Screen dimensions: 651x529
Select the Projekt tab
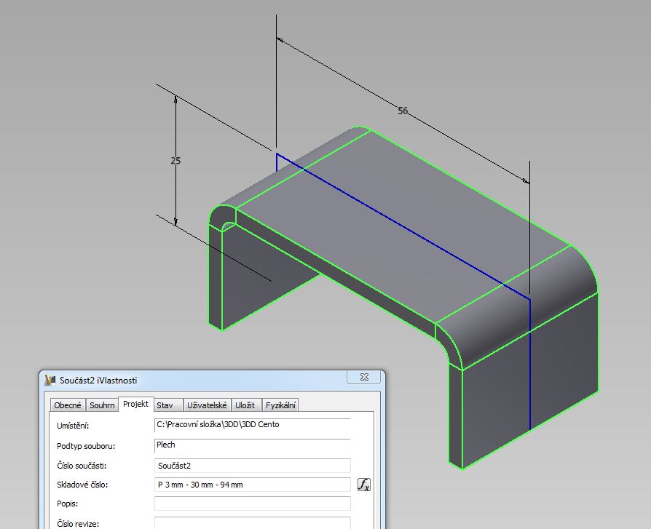(136, 405)
